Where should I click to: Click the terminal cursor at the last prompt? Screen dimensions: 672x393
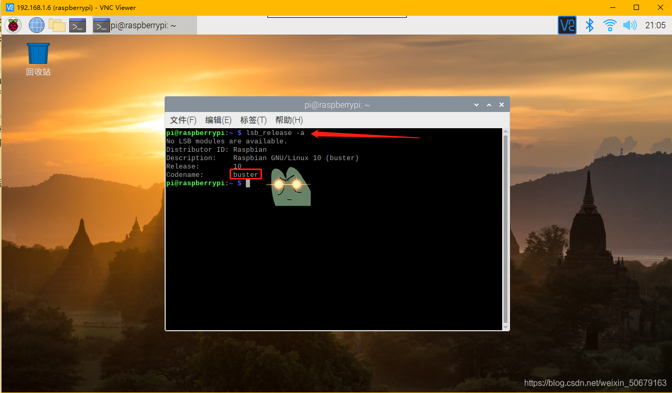point(248,183)
